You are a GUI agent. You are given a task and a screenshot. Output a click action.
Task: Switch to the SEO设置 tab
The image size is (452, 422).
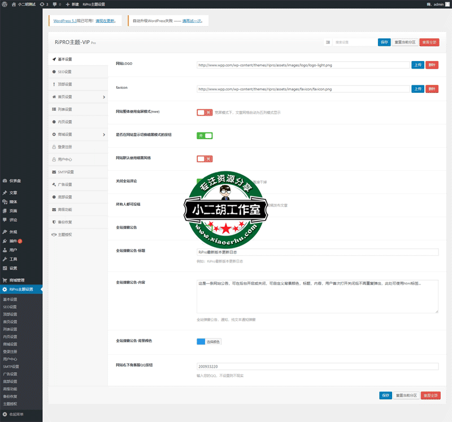pos(64,72)
